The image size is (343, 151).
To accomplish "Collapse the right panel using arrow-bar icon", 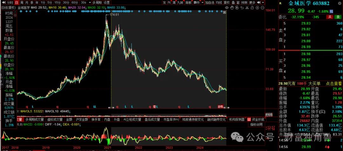I will tap(259, 3).
